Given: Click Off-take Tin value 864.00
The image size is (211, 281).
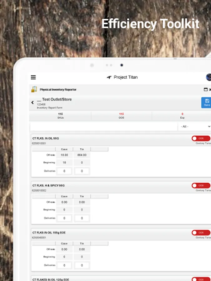Looking at the screenshot, I should (x=82, y=155).
